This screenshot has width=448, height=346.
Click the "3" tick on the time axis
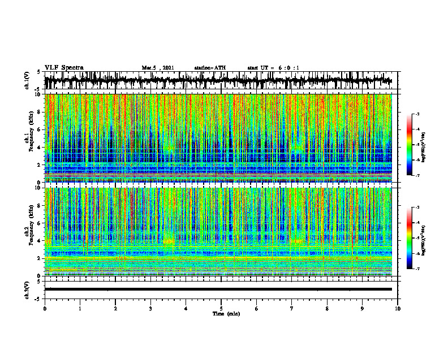pos(150,309)
